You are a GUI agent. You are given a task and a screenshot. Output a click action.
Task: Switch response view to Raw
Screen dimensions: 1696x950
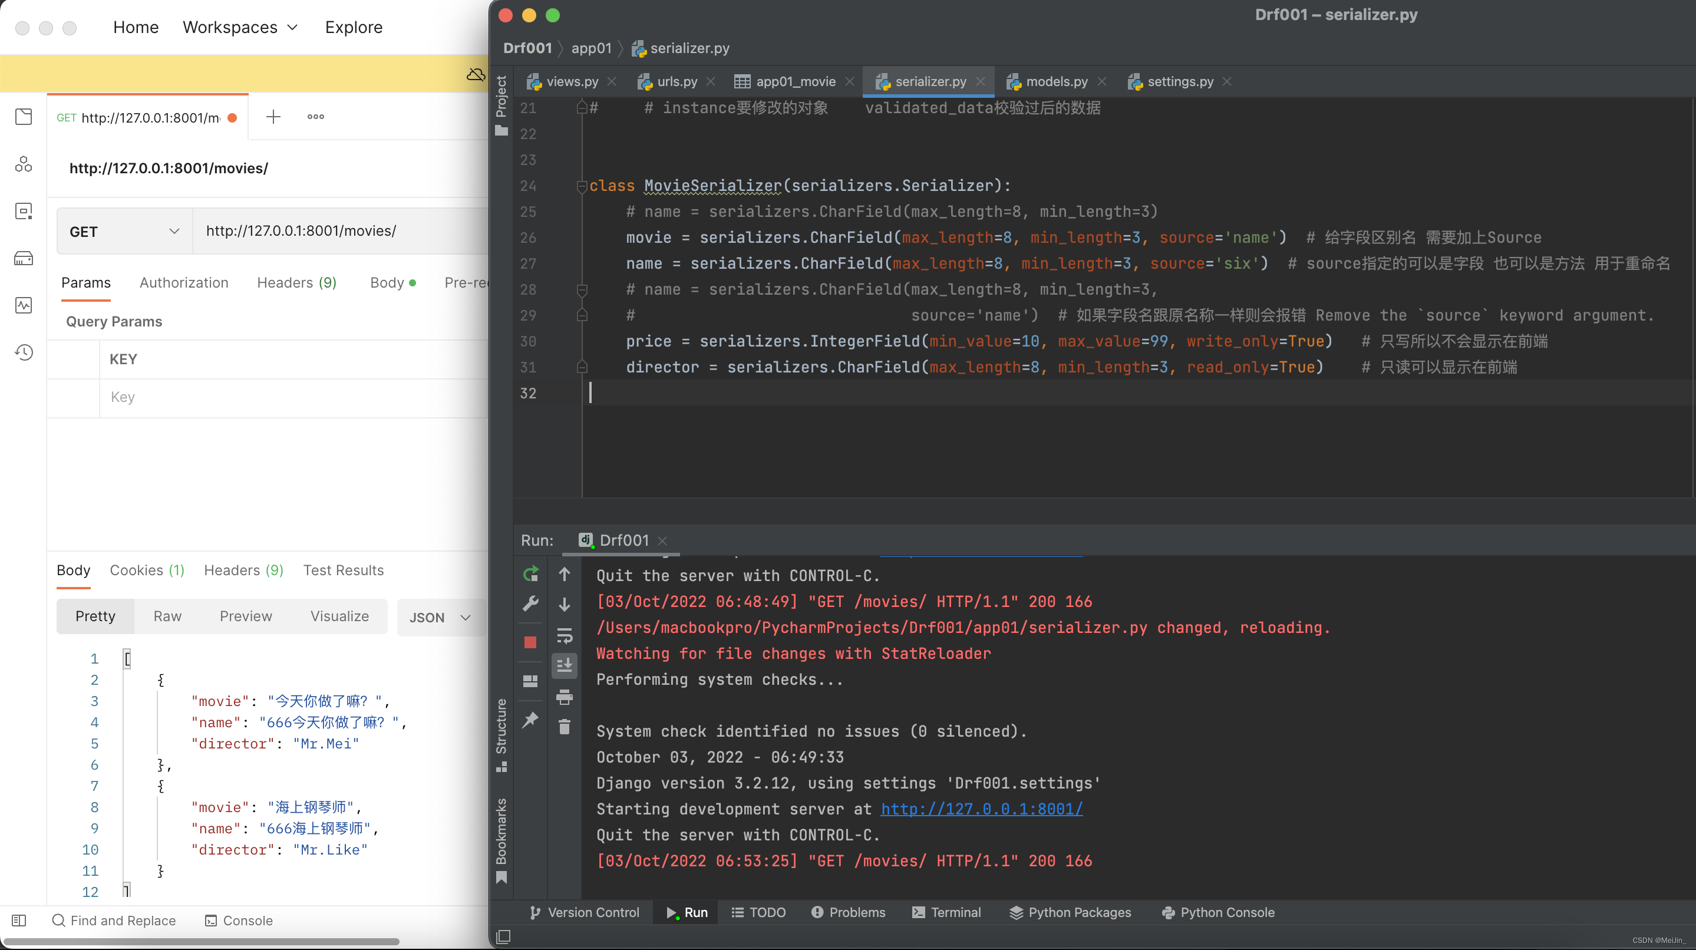point(167,616)
